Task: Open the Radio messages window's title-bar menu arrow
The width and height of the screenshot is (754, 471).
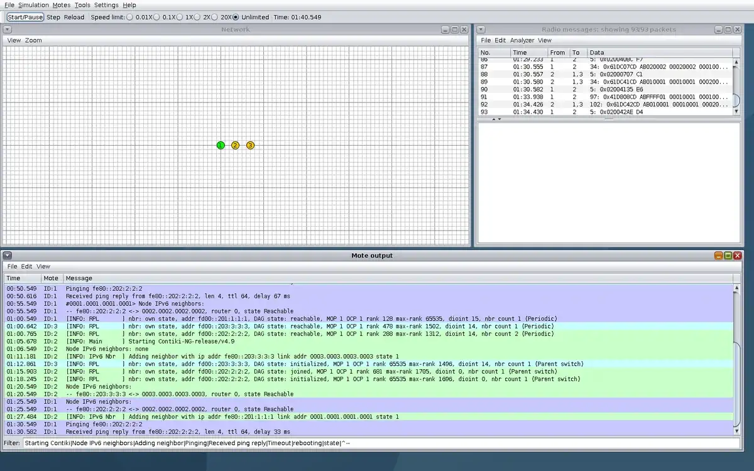Action: pyautogui.click(x=481, y=30)
